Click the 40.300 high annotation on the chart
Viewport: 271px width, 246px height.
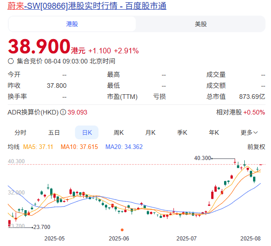[x=202, y=158]
